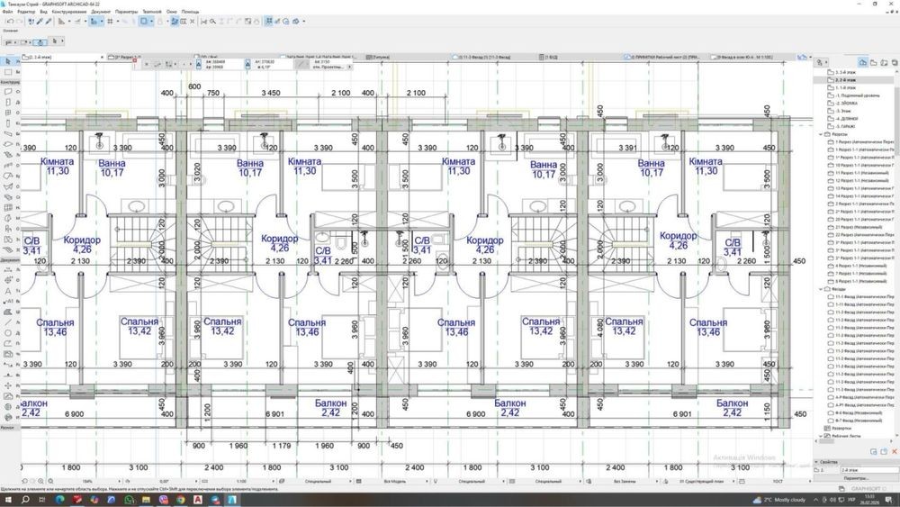Toggle grid snap in the toolbar
Screen dimensions: 900x507
click(x=110, y=21)
